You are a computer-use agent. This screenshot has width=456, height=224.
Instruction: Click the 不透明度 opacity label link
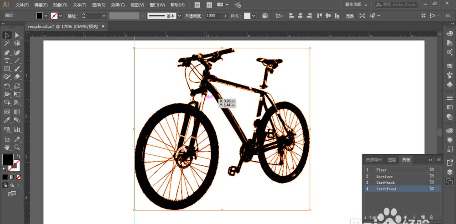coord(194,15)
